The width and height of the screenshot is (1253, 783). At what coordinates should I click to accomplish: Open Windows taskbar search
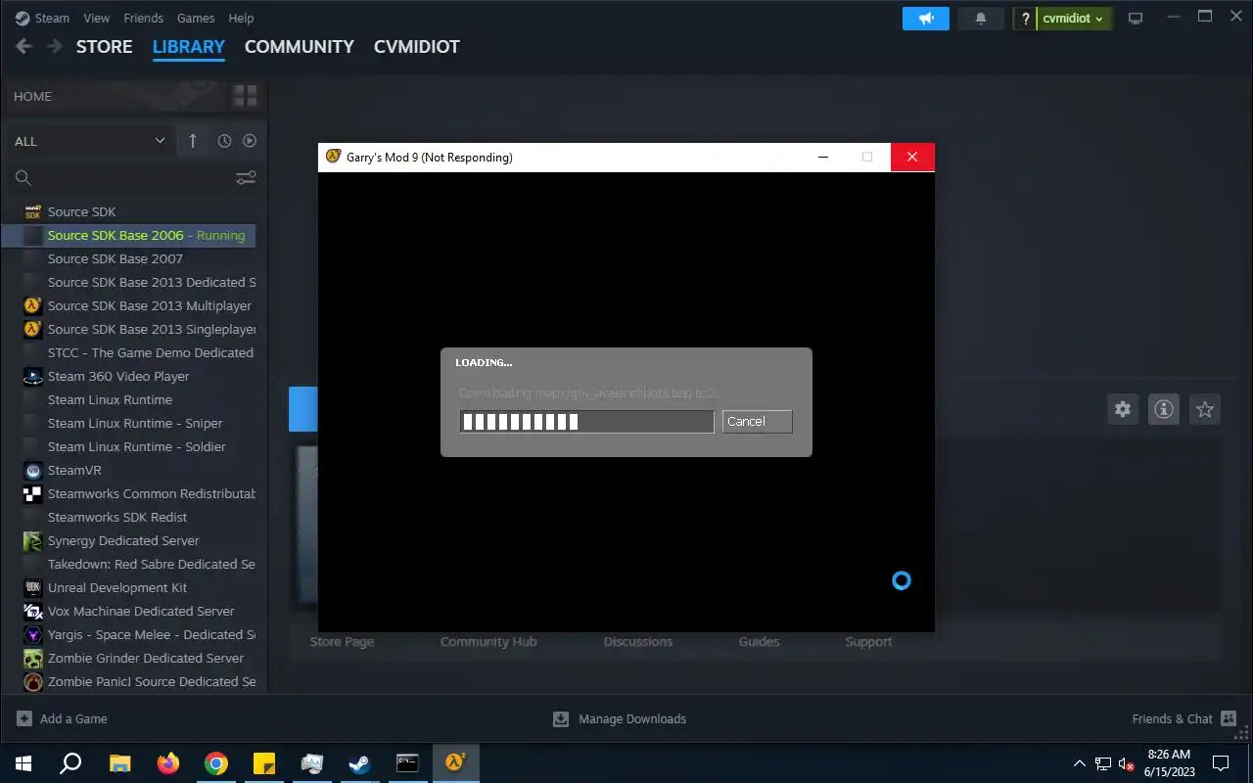[70, 763]
